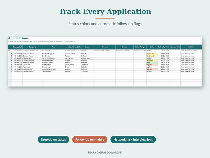The image size is (210, 158).
Task: Select the Head of Proposals role cell
Action: [54, 54]
